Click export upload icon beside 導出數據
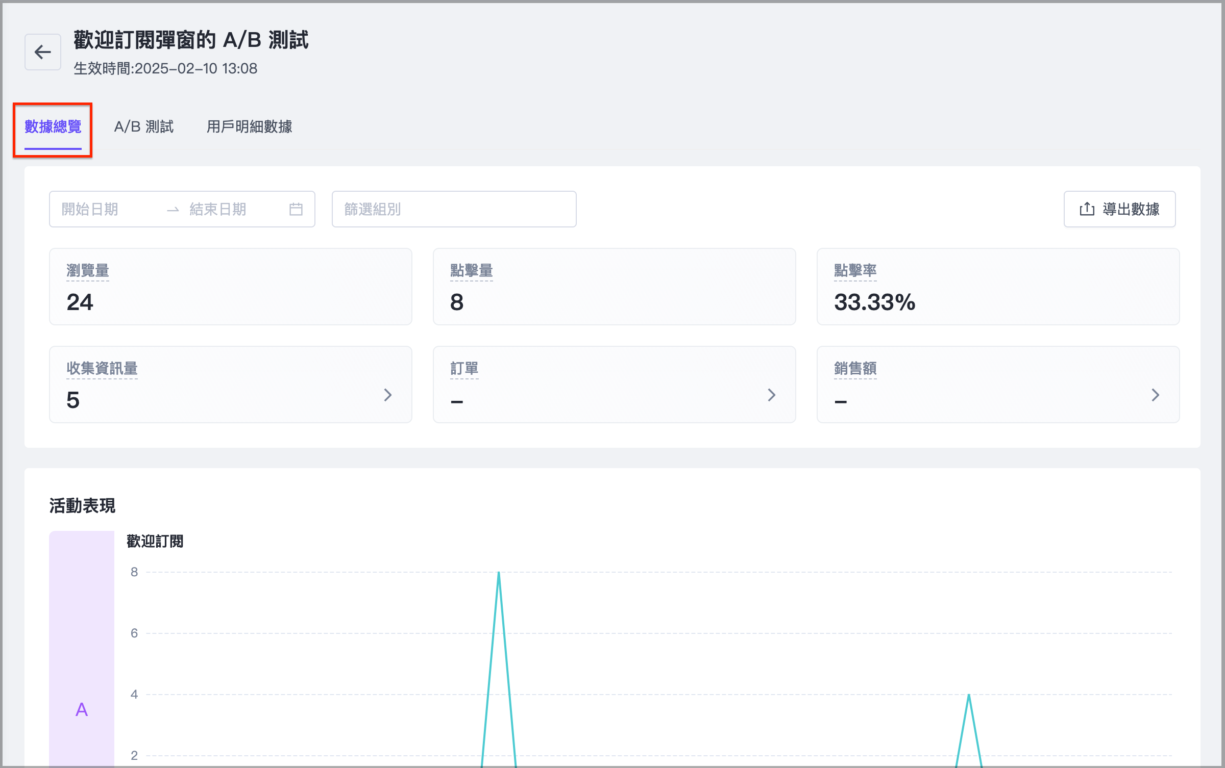The width and height of the screenshot is (1225, 768). tap(1087, 209)
